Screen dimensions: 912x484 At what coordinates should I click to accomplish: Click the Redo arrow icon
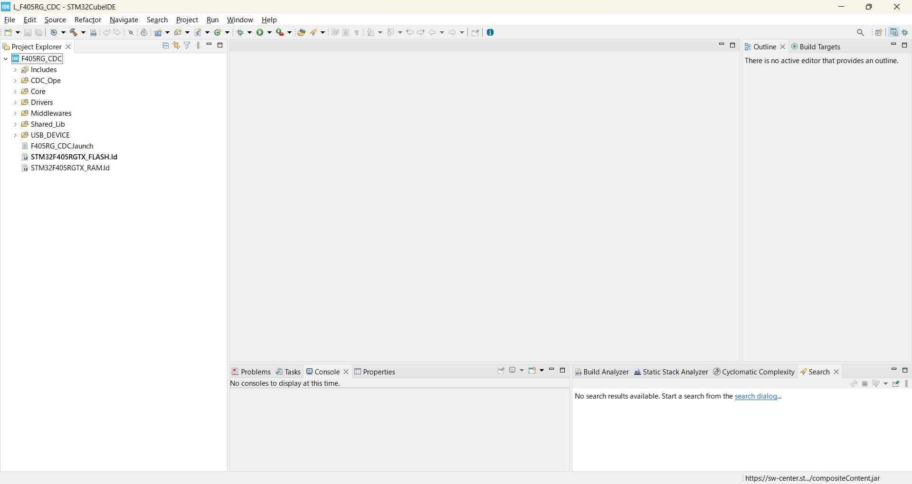[x=117, y=33]
